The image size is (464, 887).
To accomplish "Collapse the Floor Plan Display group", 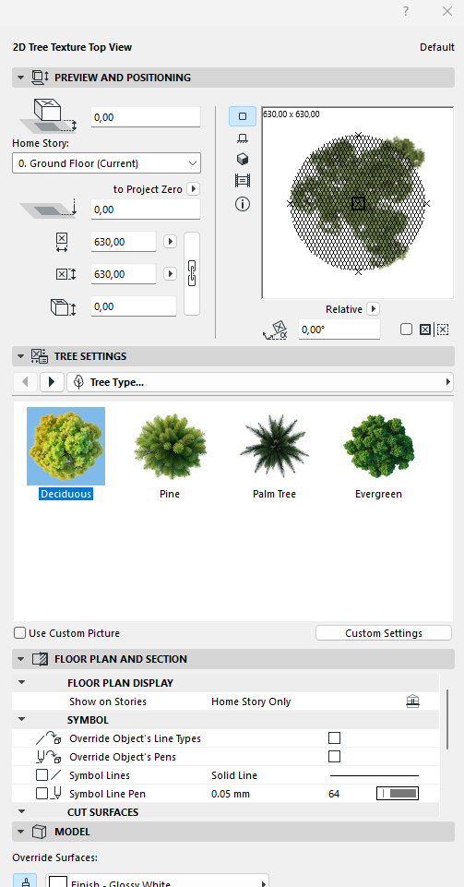I will pos(21,683).
